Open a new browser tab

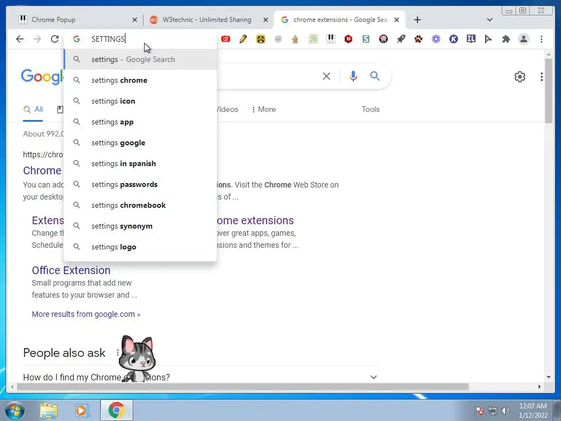(417, 20)
